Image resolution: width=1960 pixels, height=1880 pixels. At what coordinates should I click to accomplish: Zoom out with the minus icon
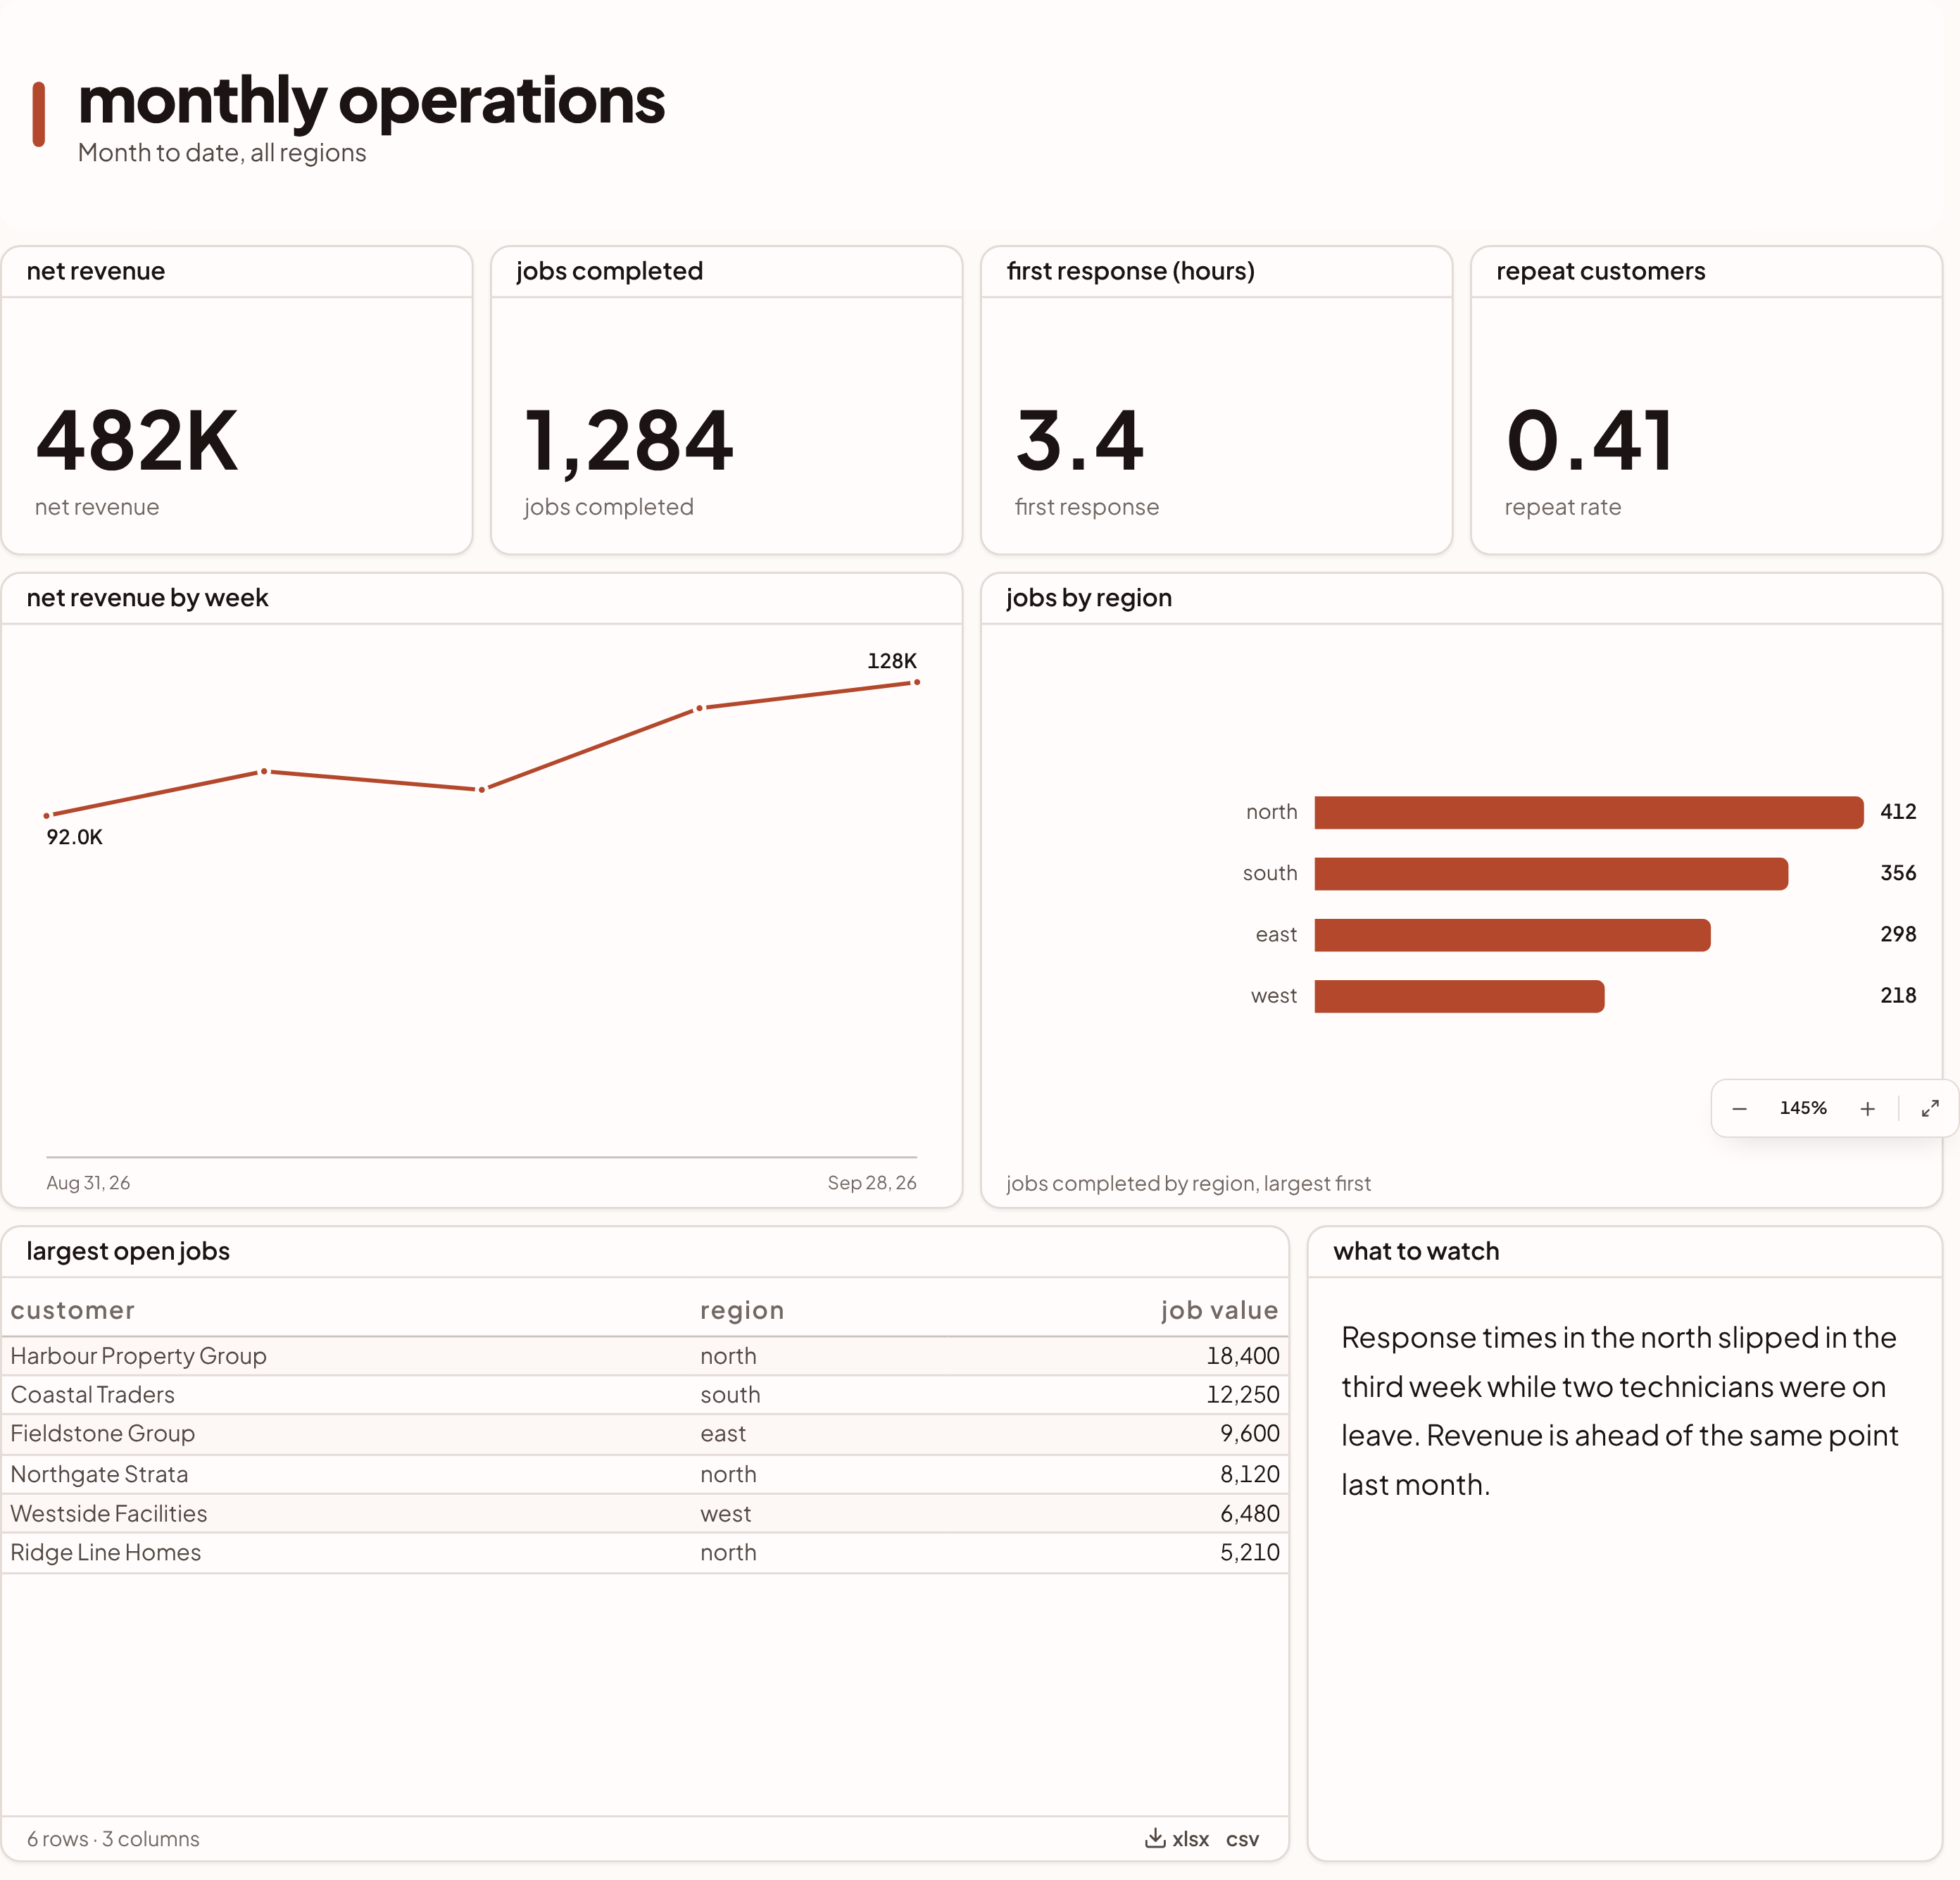click(x=1739, y=1108)
